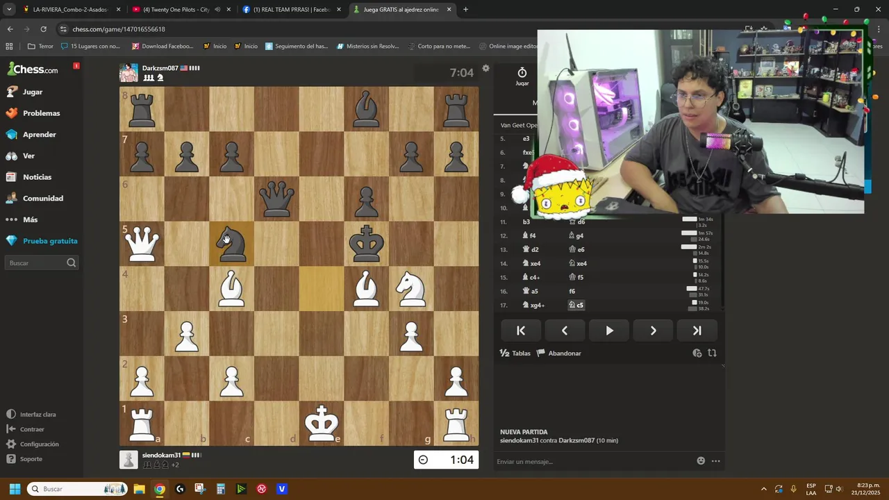Open the chat options ellipsis

[x=715, y=460]
